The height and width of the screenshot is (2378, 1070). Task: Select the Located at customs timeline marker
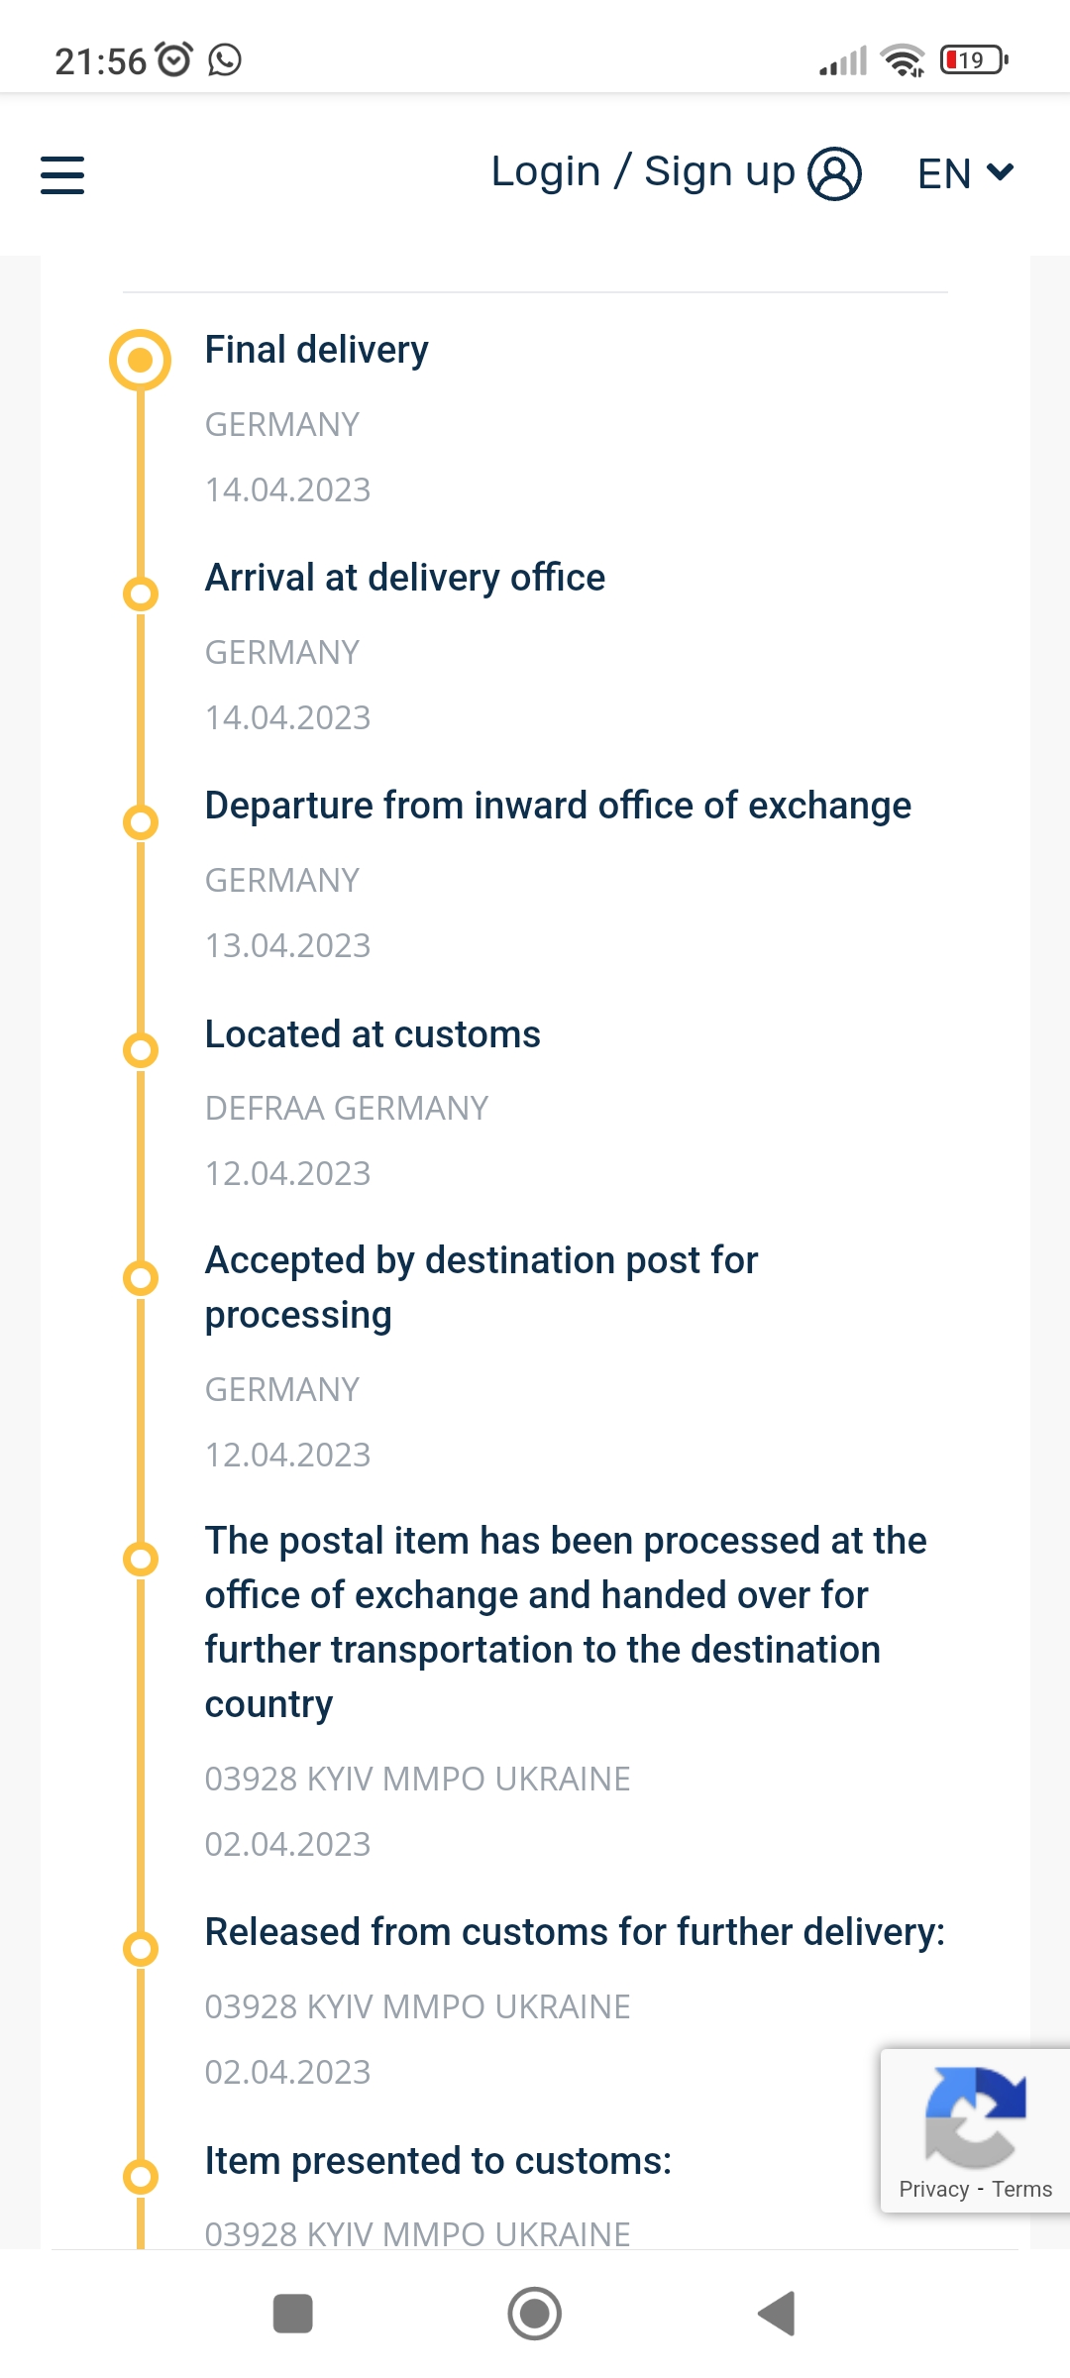coord(140,1050)
